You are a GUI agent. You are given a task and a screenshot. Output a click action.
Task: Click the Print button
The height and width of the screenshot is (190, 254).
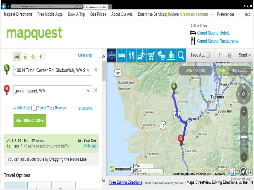(x=225, y=55)
